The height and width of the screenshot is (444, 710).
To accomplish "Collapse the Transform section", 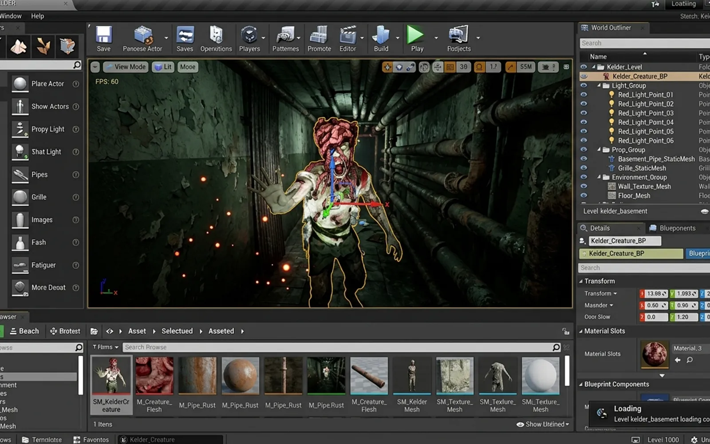I will coord(581,281).
